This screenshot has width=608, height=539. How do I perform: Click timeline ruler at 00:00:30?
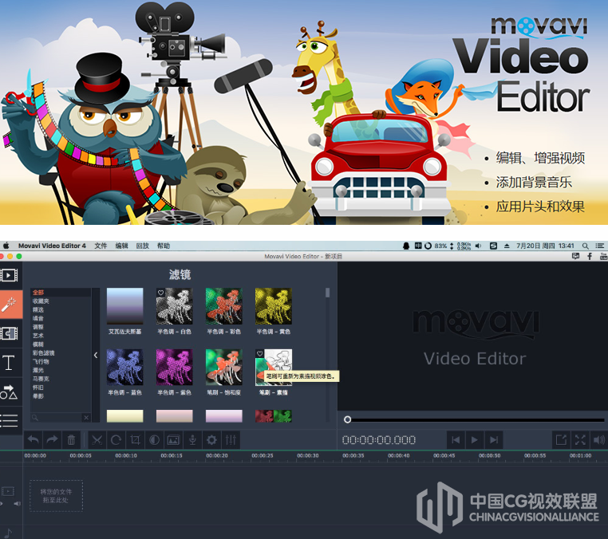(308, 456)
